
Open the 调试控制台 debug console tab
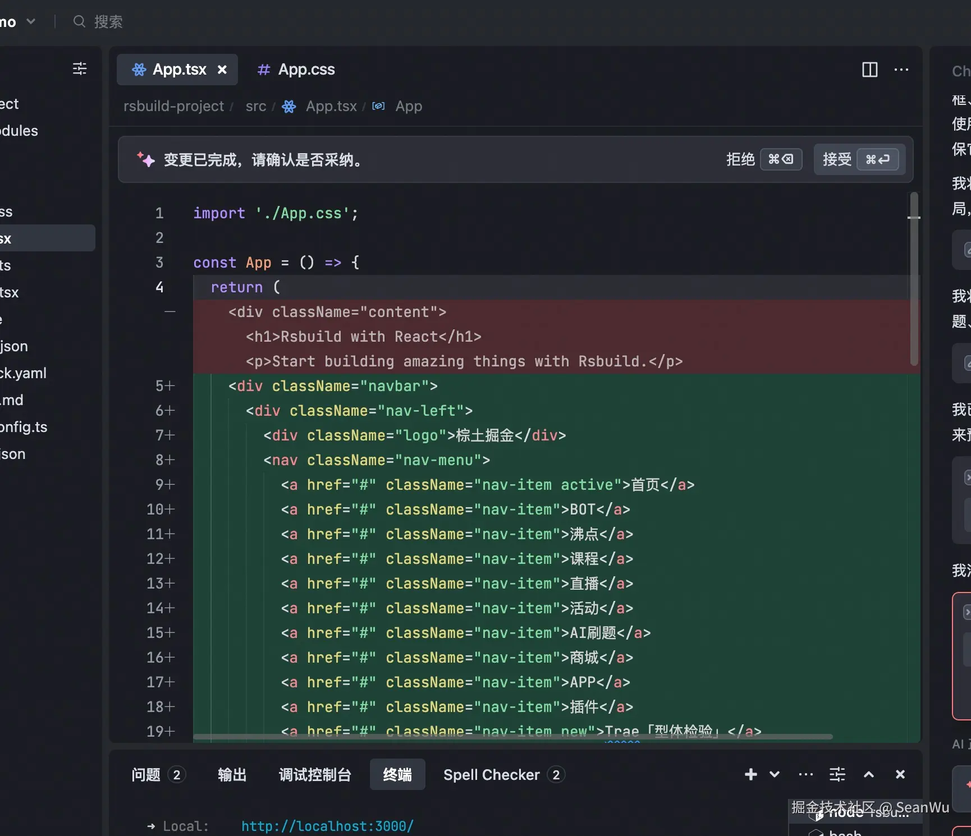(x=315, y=775)
